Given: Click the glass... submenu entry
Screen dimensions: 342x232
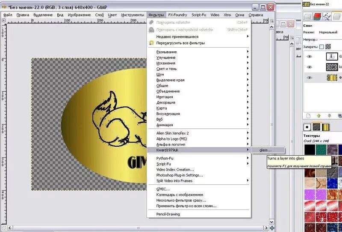Looking at the screenshot, I should 268,150.
